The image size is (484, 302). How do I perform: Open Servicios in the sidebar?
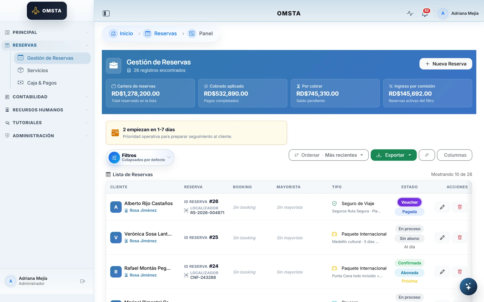click(x=52, y=70)
